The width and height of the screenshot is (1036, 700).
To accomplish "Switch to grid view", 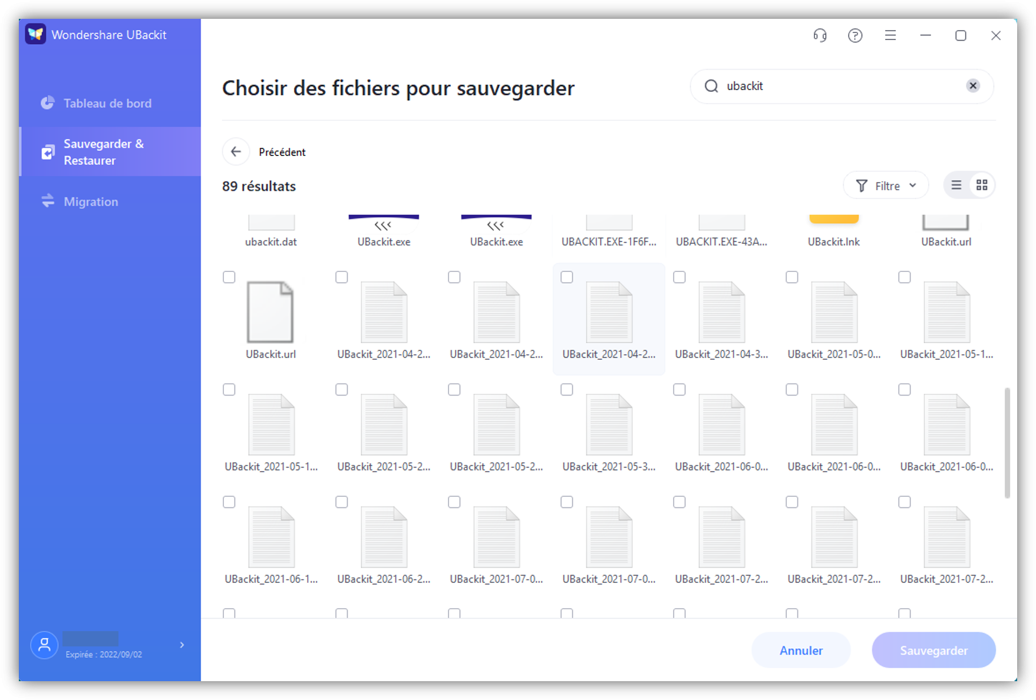I will click(982, 185).
